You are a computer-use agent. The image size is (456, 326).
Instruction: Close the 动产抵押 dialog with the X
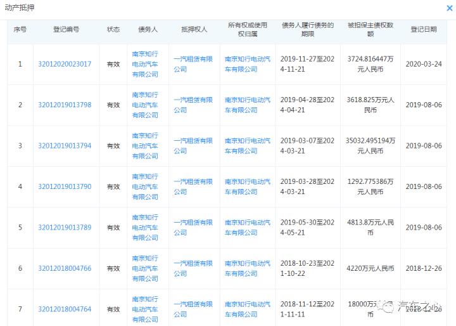[x=450, y=8]
